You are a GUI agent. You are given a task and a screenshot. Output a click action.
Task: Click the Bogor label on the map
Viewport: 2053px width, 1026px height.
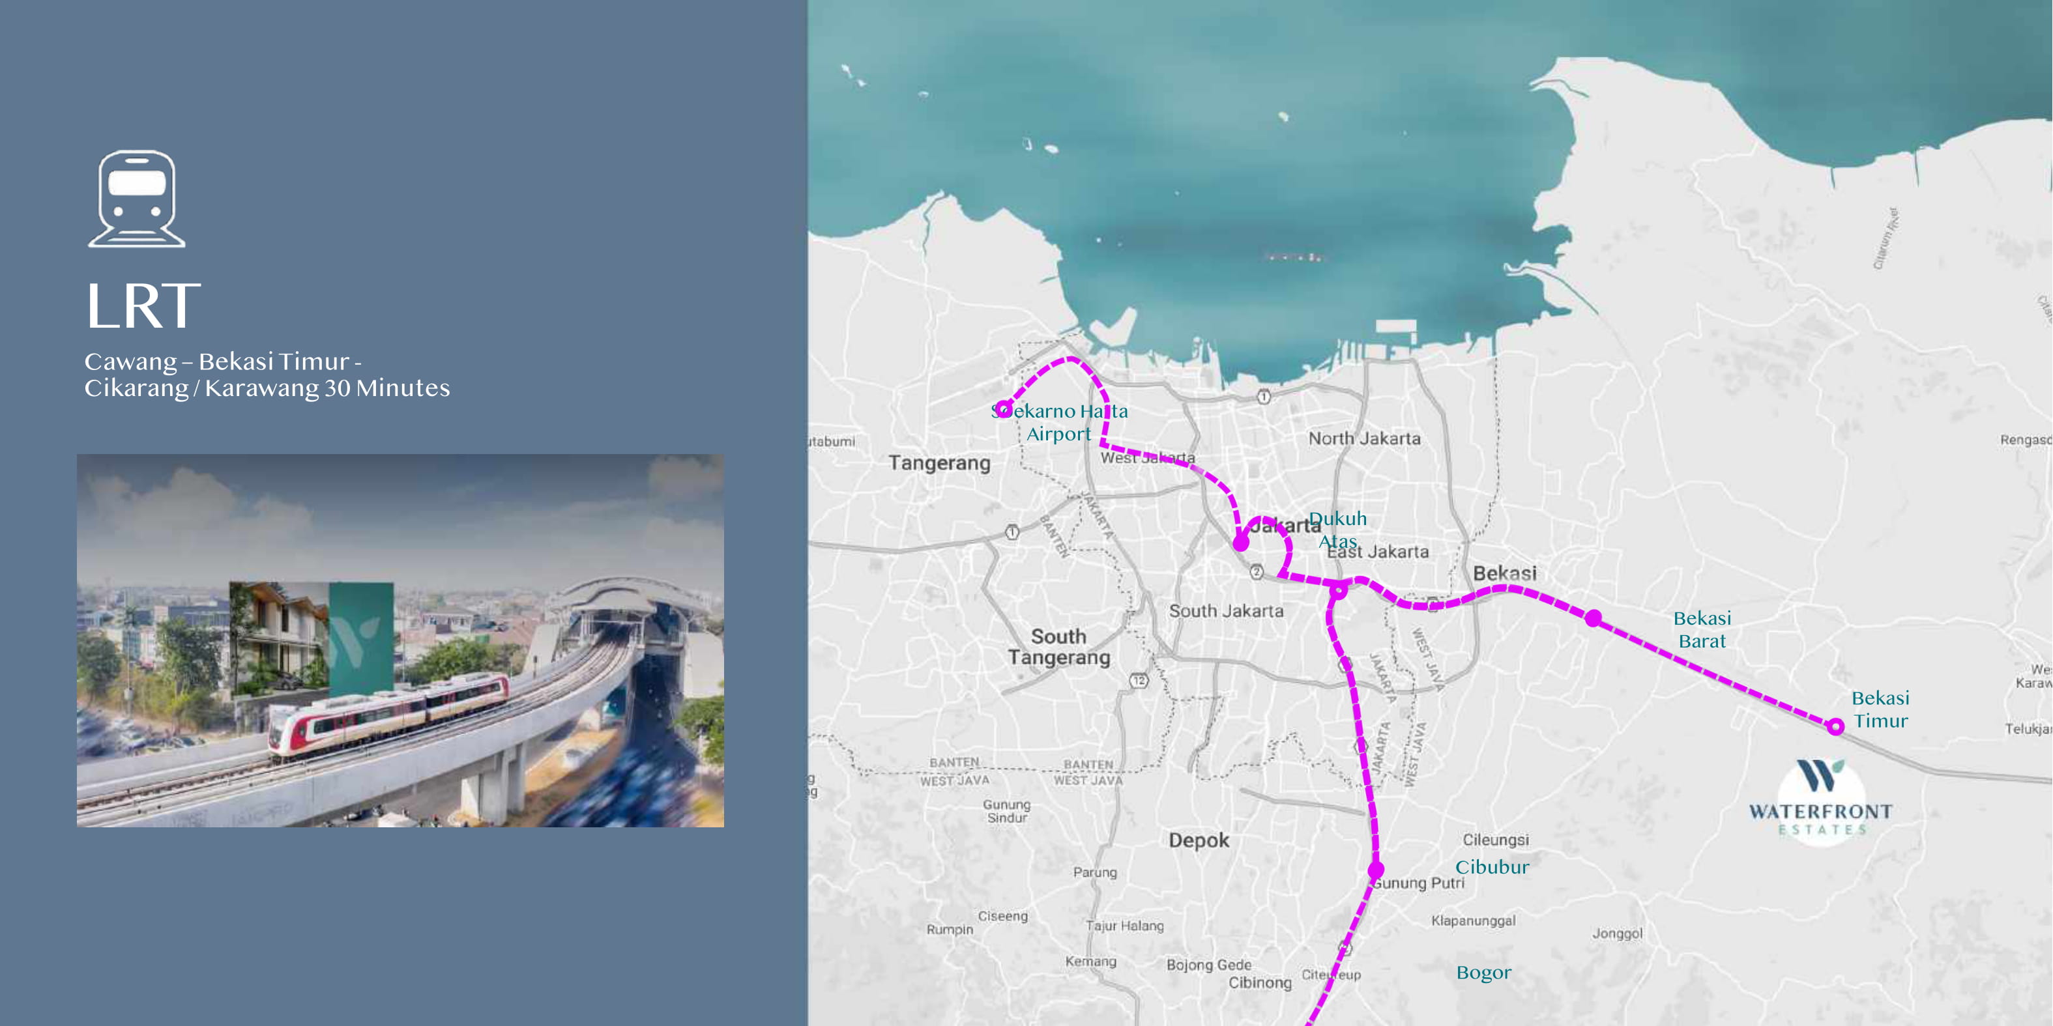(x=1483, y=973)
